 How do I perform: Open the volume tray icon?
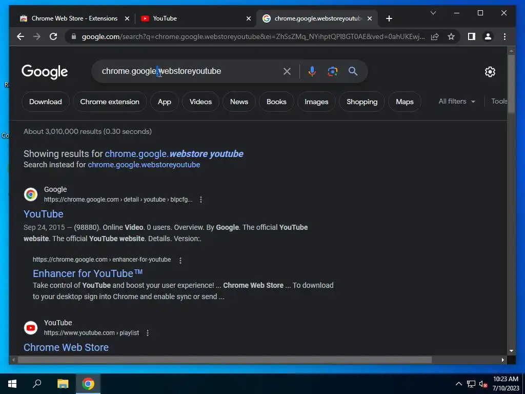tap(483, 384)
